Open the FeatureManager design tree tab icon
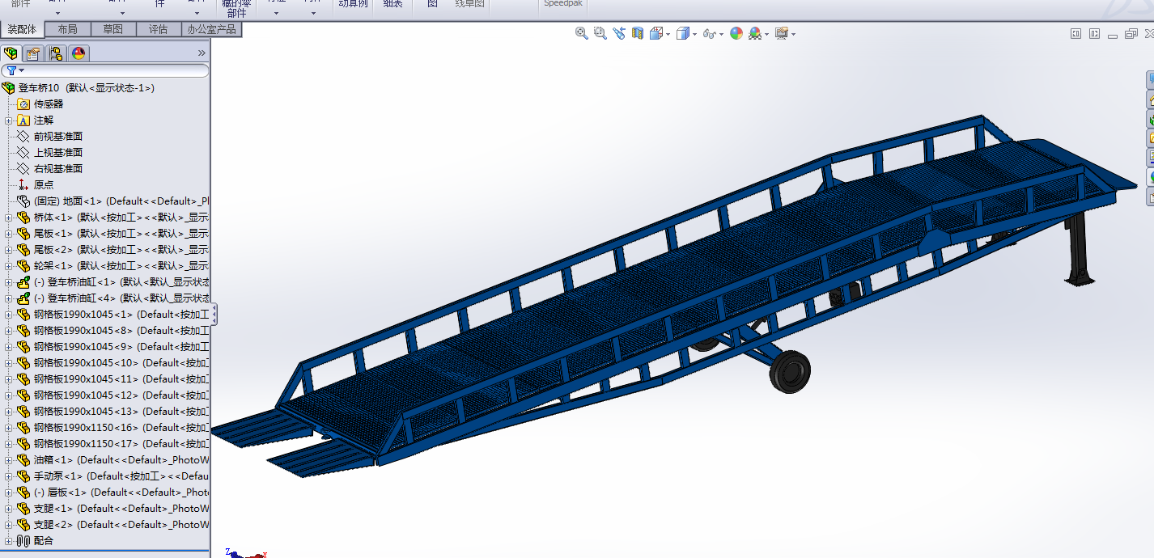Image resolution: width=1154 pixels, height=558 pixels. 11,53
